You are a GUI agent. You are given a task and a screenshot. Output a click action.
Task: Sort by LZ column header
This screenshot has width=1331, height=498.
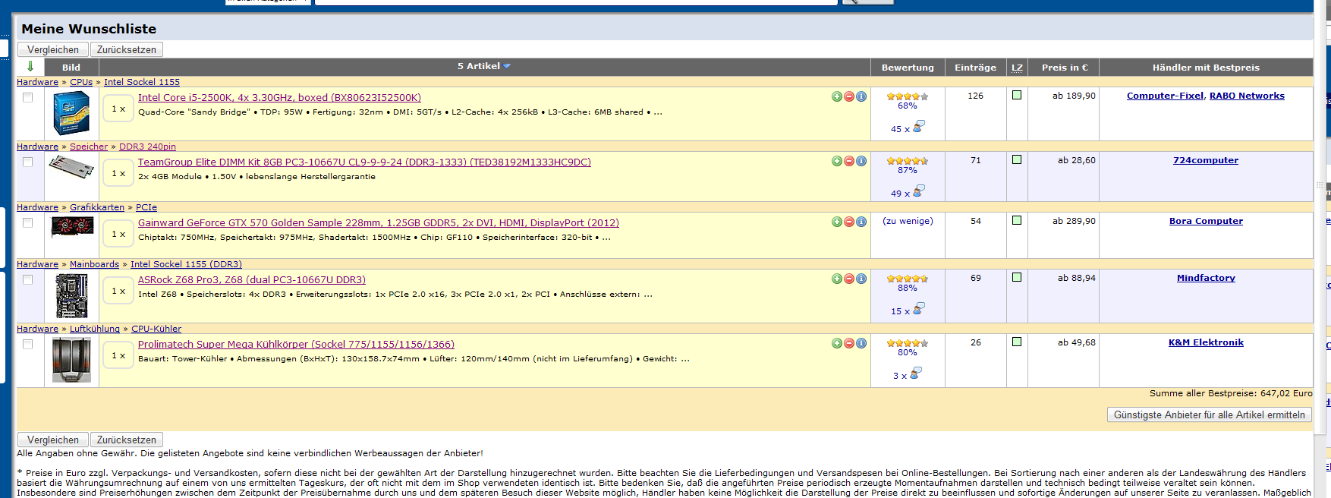[x=1017, y=68]
